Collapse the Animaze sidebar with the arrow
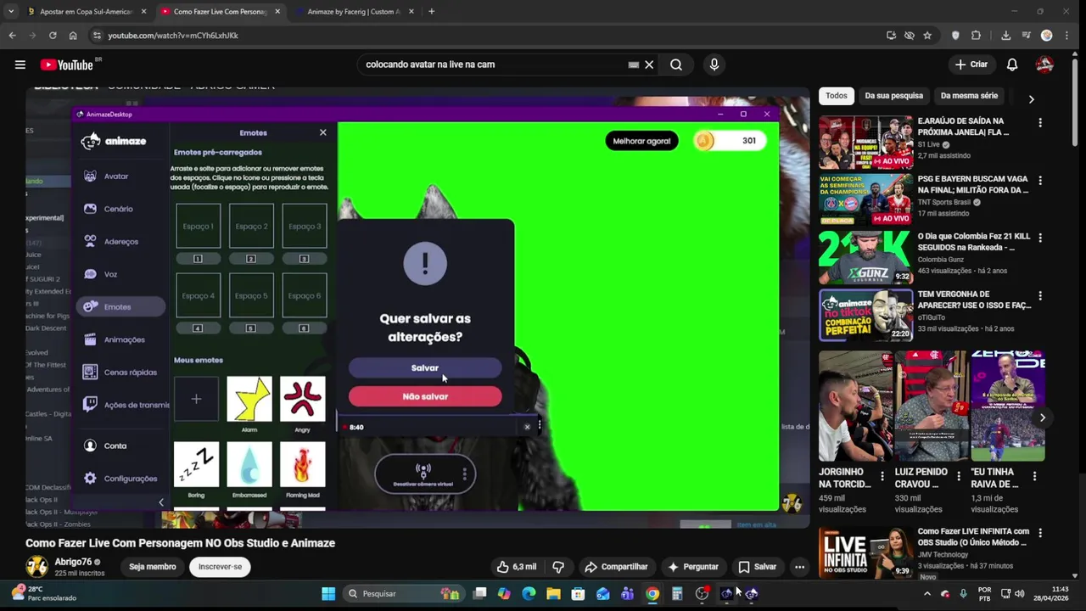 (161, 502)
